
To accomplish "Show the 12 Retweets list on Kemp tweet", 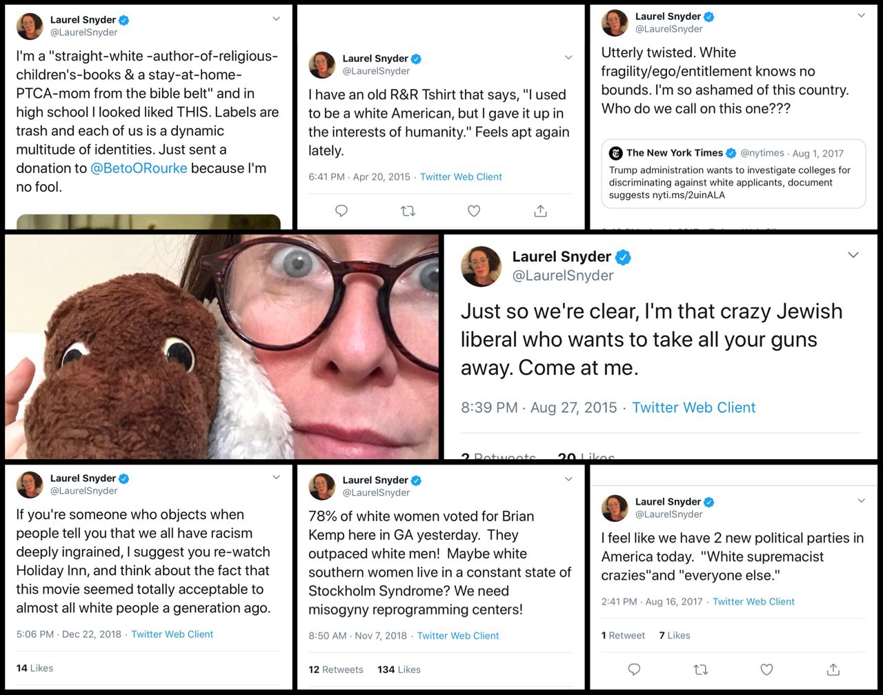I will coord(336,669).
